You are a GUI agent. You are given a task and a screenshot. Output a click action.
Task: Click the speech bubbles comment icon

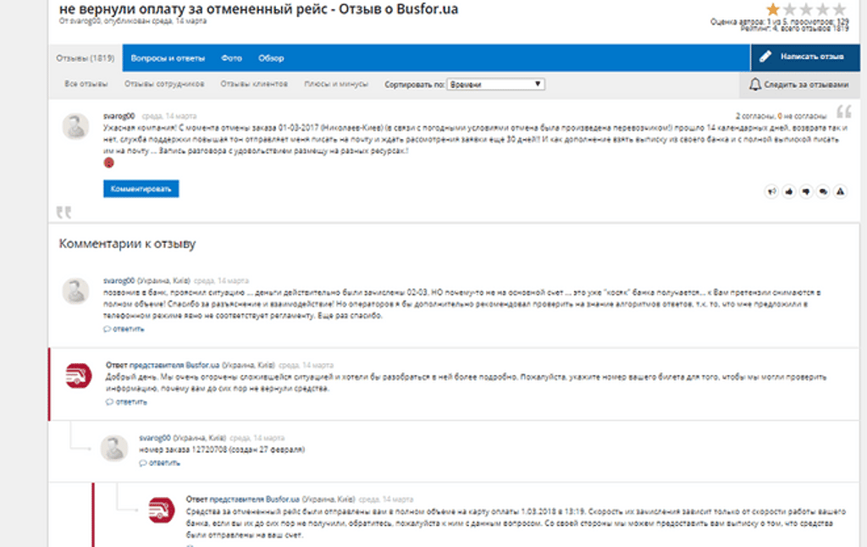[x=823, y=191]
